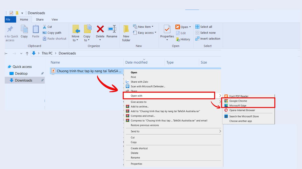Click This PC in the address bar
Image resolution: width=302 pixels, height=169 pixels.
click(47, 53)
